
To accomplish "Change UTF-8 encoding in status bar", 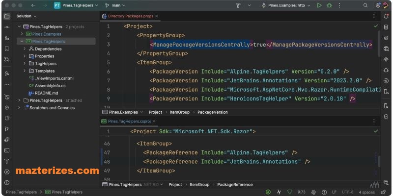I will 348,192.
